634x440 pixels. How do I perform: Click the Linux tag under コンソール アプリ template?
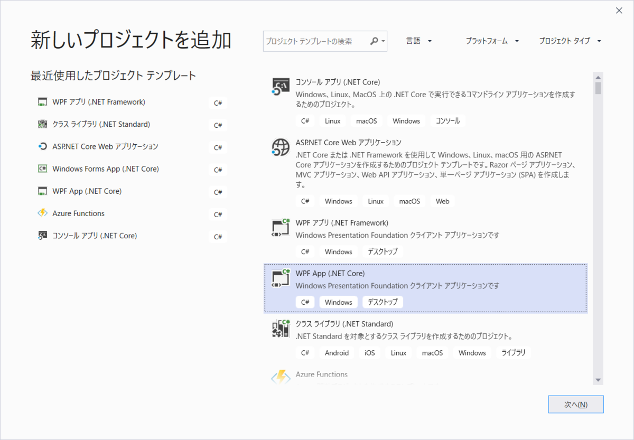(332, 121)
